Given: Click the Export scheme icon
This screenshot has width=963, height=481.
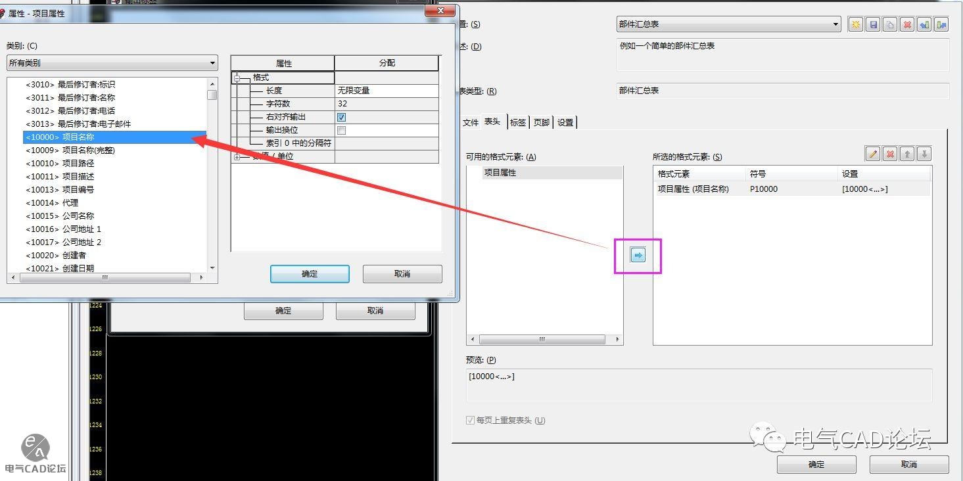Looking at the screenshot, I should click(x=941, y=25).
